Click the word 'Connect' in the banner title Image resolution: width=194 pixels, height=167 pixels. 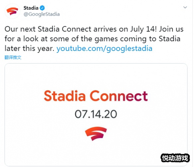[119, 96]
